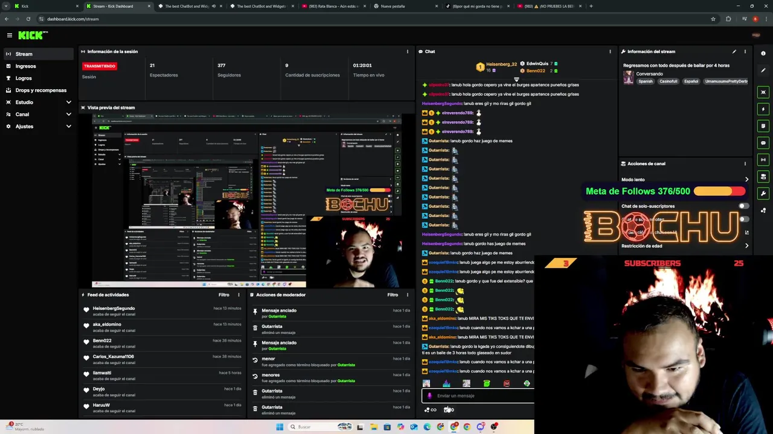The height and width of the screenshot is (434, 773).
Task: Click the channel points dots icon in right sidebar
Action: [x=763, y=210]
